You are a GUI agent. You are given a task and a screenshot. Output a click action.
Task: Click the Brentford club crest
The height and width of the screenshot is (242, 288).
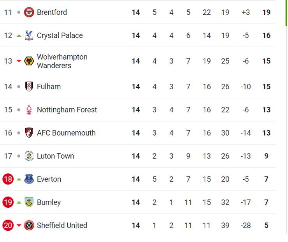coord(29,12)
